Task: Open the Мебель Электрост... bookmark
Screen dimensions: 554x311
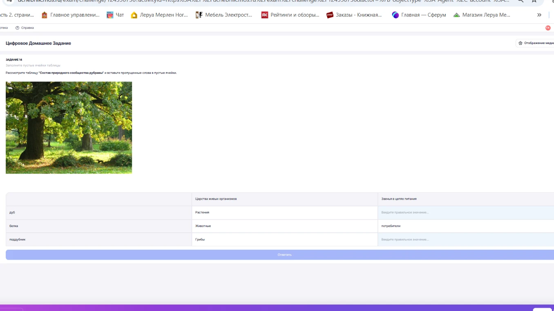Action: (x=224, y=15)
